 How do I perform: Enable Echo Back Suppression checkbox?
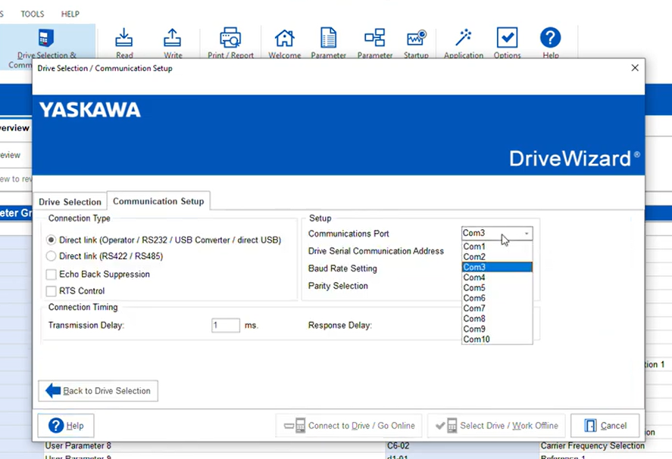pyautogui.click(x=52, y=274)
